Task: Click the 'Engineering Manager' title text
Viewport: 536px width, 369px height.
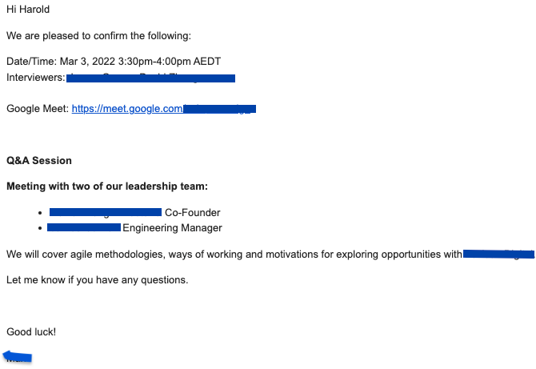Action: click(172, 228)
